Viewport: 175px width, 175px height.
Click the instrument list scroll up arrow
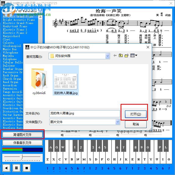(40, 17)
